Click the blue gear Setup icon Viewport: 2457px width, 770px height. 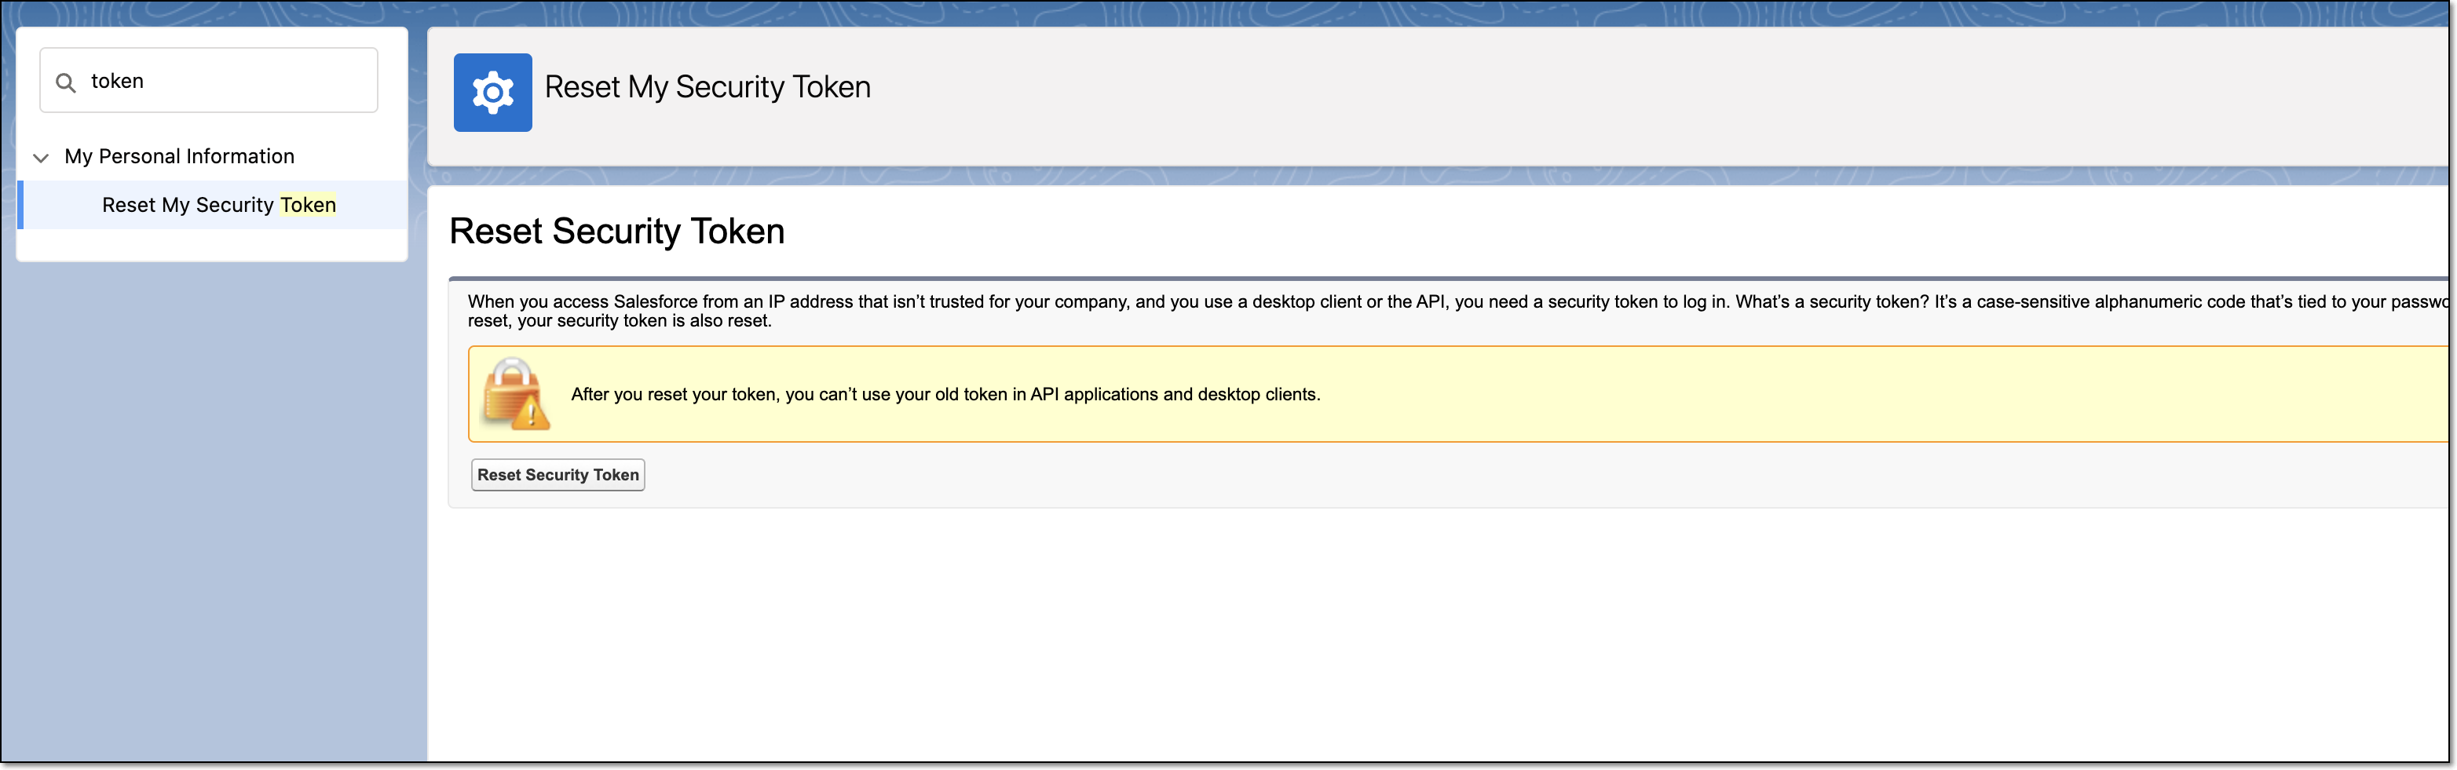tap(492, 93)
